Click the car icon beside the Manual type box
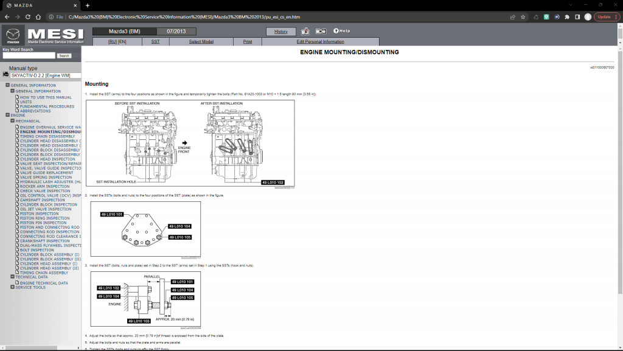This screenshot has height=351, width=623. (x=5, y=75)
